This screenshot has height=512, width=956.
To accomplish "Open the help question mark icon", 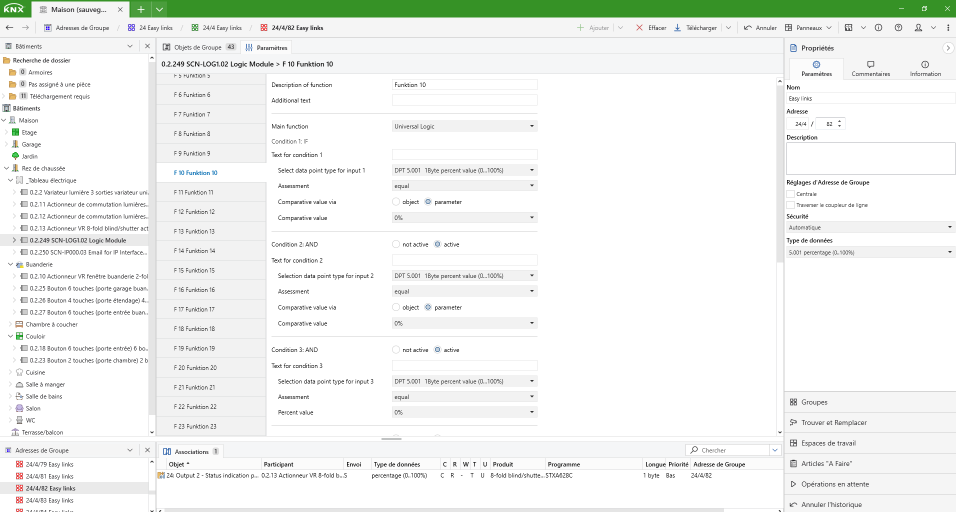I will [898, 27].
